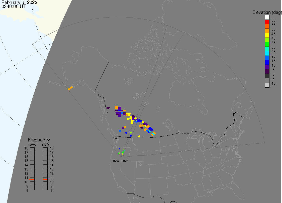
Task: Click the dark blue swatch between 15 and 10
Action: coord(267,62)
